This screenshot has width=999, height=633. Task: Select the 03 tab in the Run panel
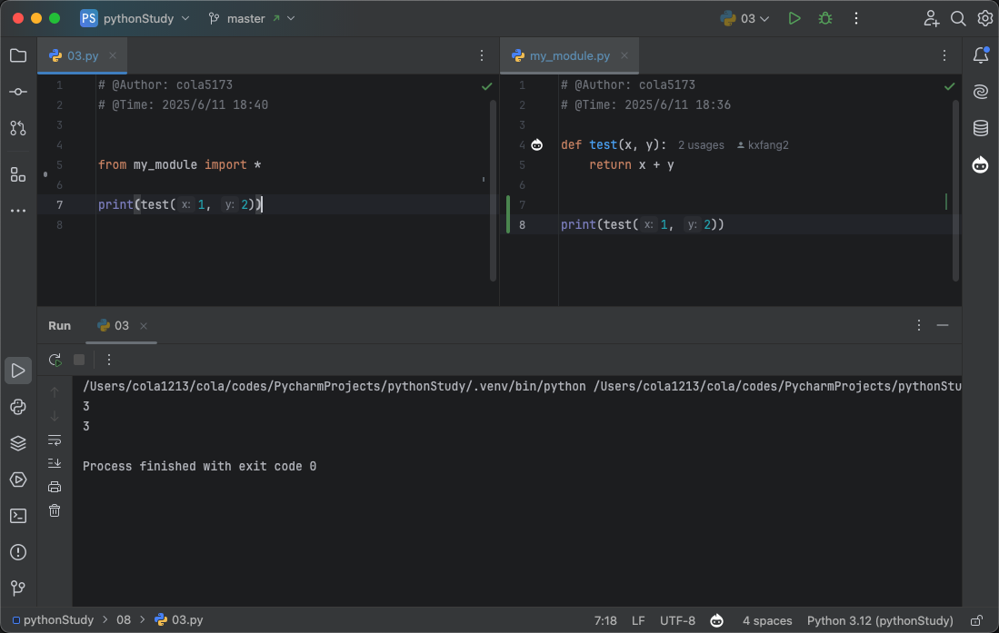[121, 325]
